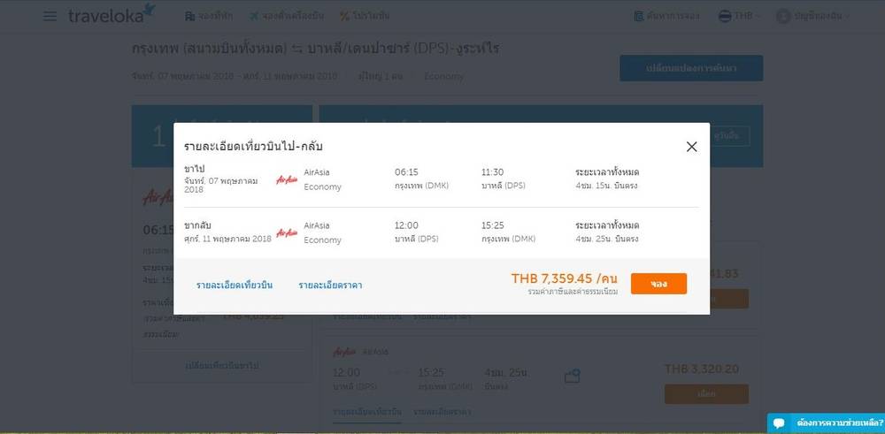The width and height of the screenshot is (885, 434).
Task: Open price details link in dialog
Action: tap(330, 286)
